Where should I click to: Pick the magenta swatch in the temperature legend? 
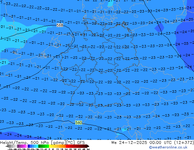[x=24, y=146]
